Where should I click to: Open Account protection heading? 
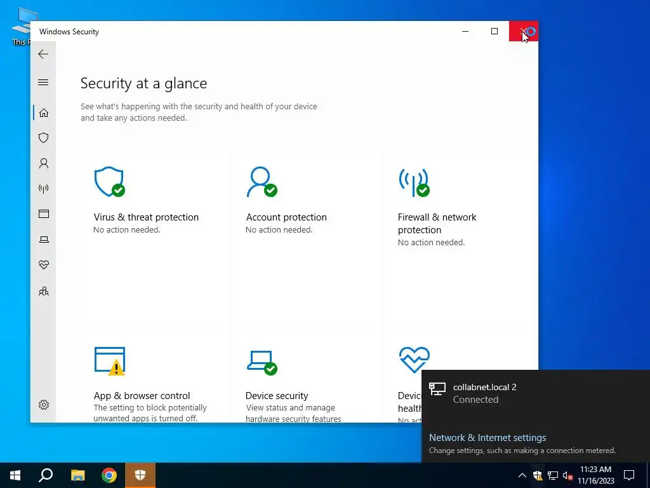[x=286, y=217]
